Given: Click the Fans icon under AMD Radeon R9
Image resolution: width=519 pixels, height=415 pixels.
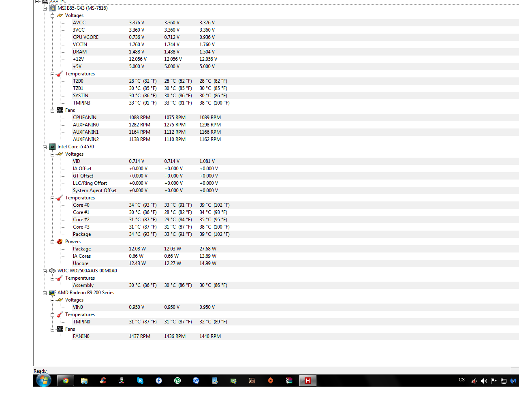Looking at the screenshot, I should tap(60, 329).
